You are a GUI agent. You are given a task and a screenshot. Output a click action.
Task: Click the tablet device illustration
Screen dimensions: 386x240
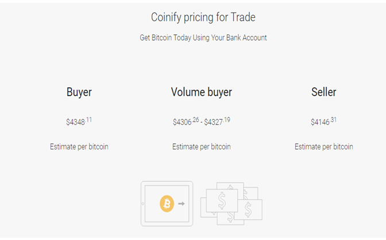pyautogui.click(x=167, y=203)
